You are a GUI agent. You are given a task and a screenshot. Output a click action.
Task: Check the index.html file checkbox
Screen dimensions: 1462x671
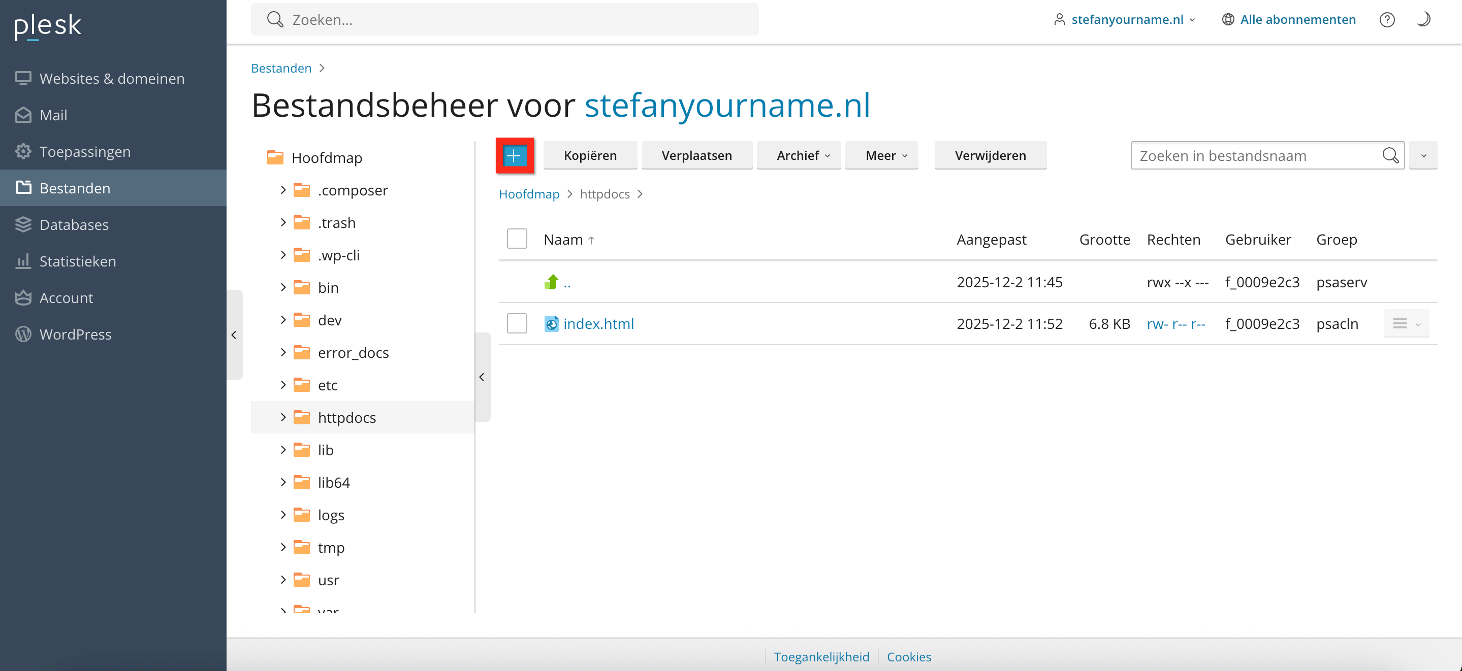(x=517, y=324)
